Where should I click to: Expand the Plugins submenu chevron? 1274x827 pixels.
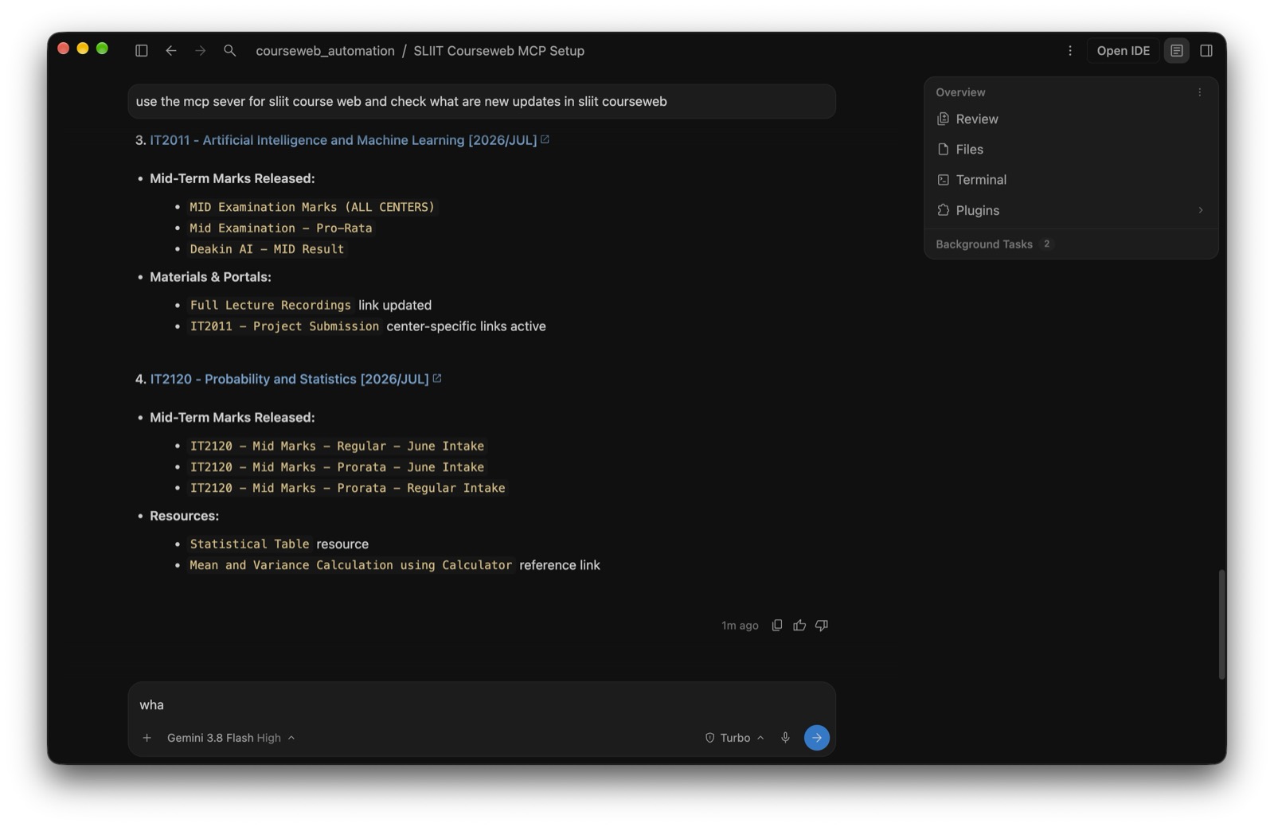pos(1201,210)
